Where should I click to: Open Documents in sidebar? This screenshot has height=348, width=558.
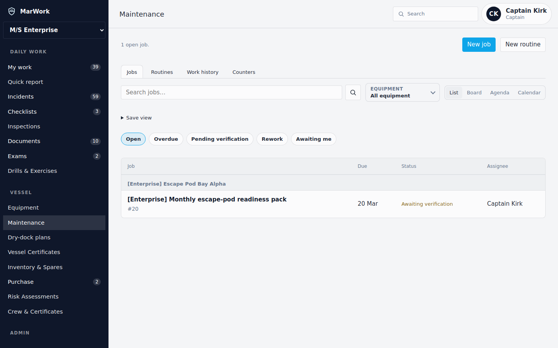(54, 141)
